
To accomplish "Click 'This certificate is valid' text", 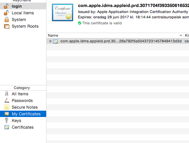I will point(102,23).
